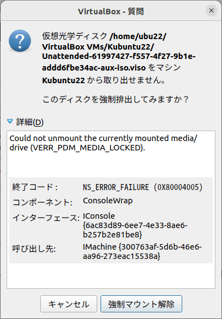Screen dimensions: 222x319
Task: Close the VirtualBox question dialog
Action: [212, 10]
